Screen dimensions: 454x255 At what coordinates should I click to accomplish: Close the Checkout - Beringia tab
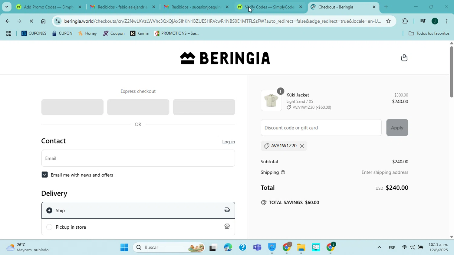click(x=374, y=7)
